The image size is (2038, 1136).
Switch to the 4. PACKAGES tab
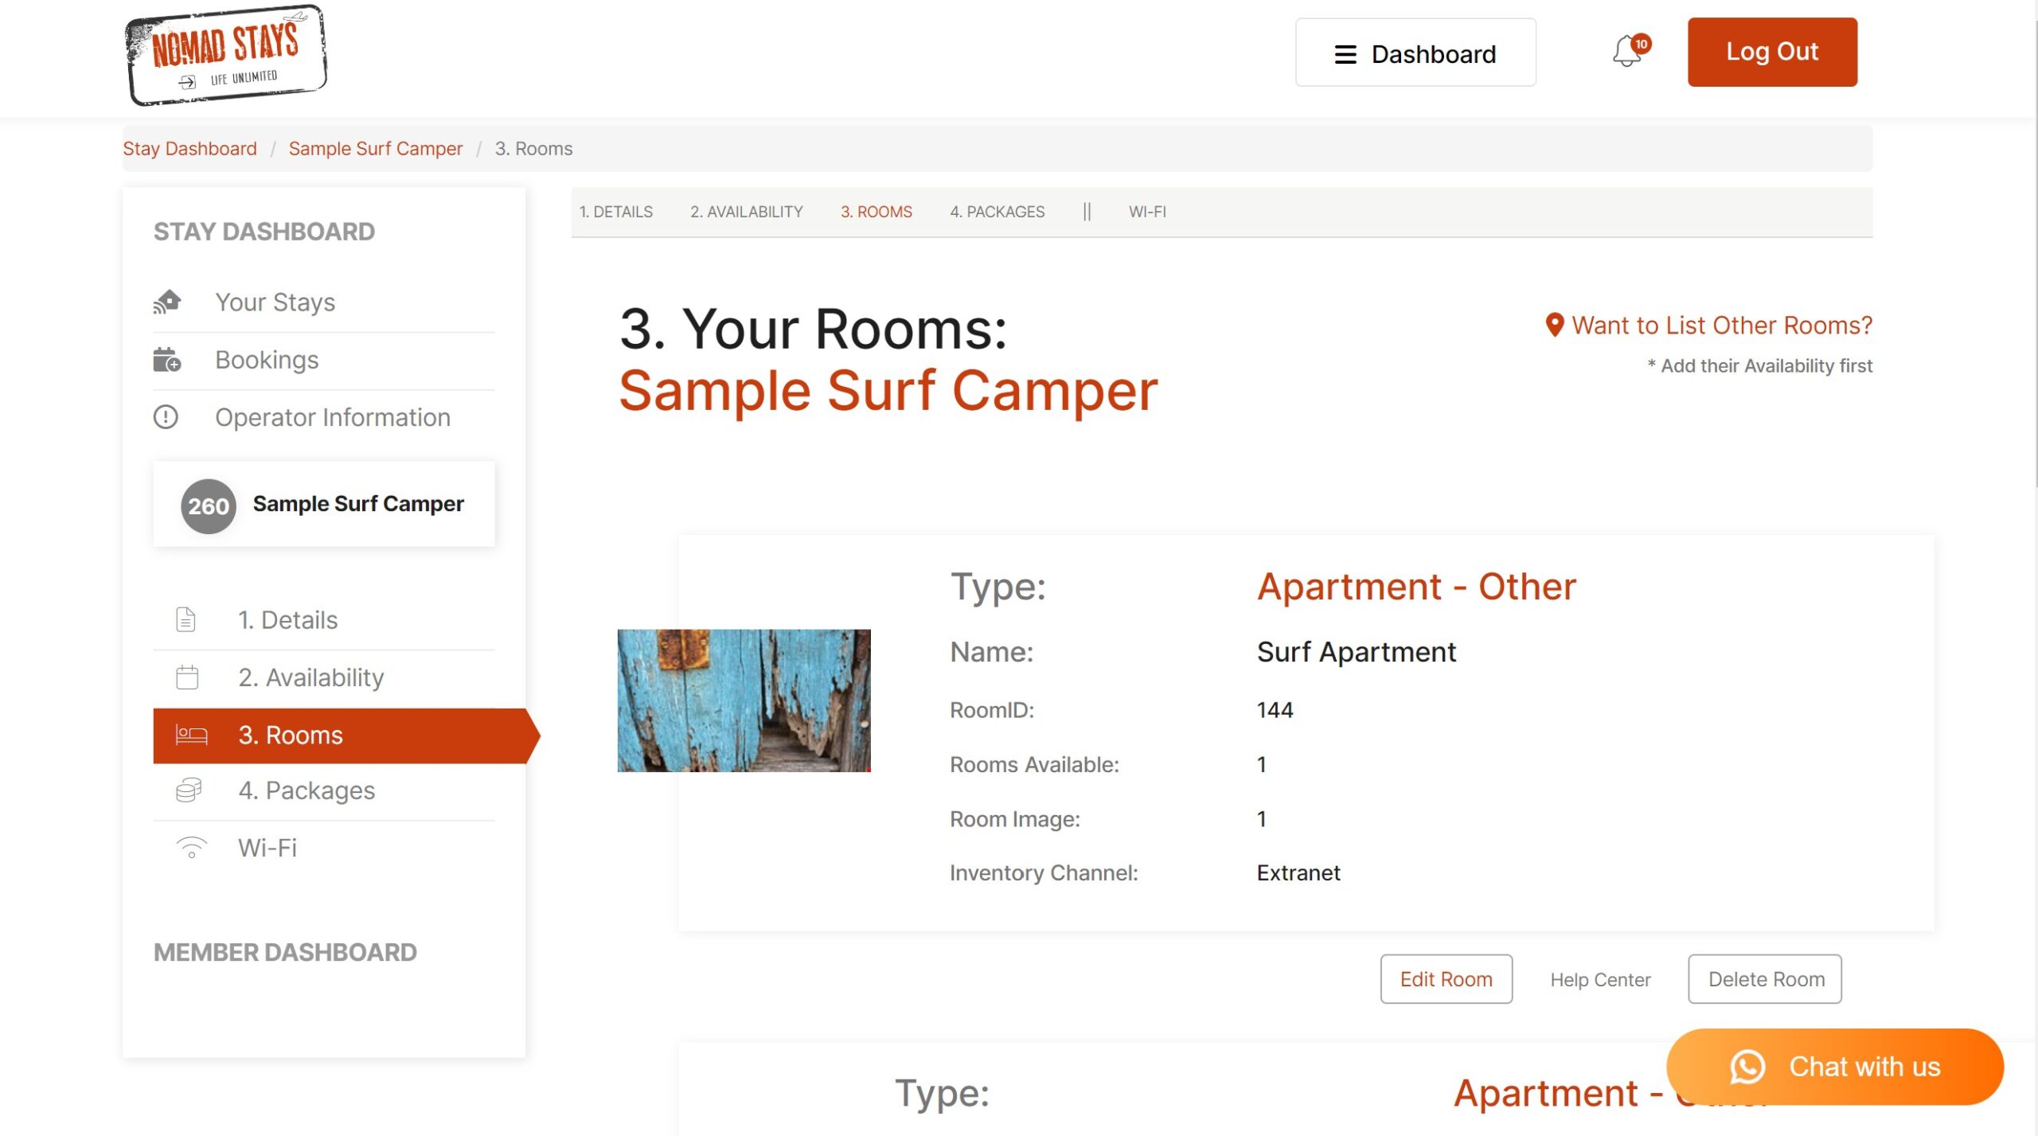(997, 212)
